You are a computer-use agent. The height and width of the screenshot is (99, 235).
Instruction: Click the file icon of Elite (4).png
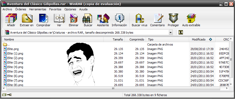5,67
